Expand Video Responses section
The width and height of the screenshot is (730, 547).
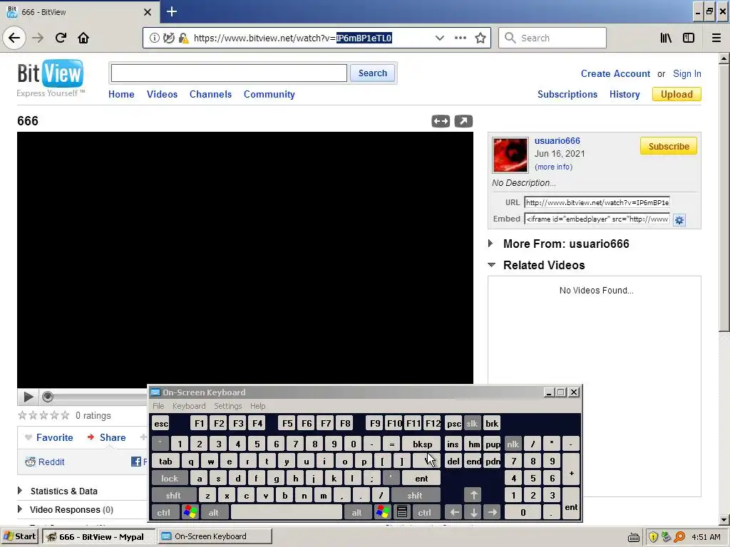[x=20, y=509]
